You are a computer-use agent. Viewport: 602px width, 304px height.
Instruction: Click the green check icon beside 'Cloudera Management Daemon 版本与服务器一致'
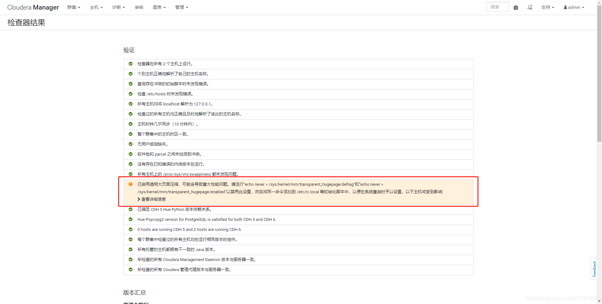pyautogui.click(x=130, y=259)
